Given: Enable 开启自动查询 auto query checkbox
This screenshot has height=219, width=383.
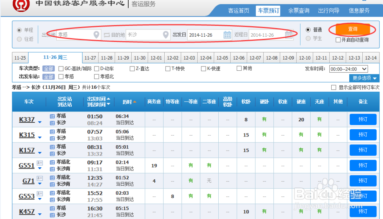Looking at the screenshot, I should click(338, 40).
